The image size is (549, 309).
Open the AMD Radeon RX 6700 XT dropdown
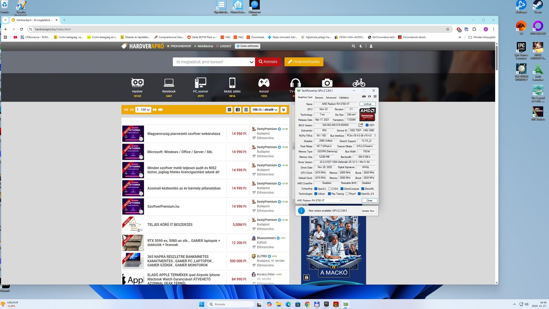(x=319, y=201)
